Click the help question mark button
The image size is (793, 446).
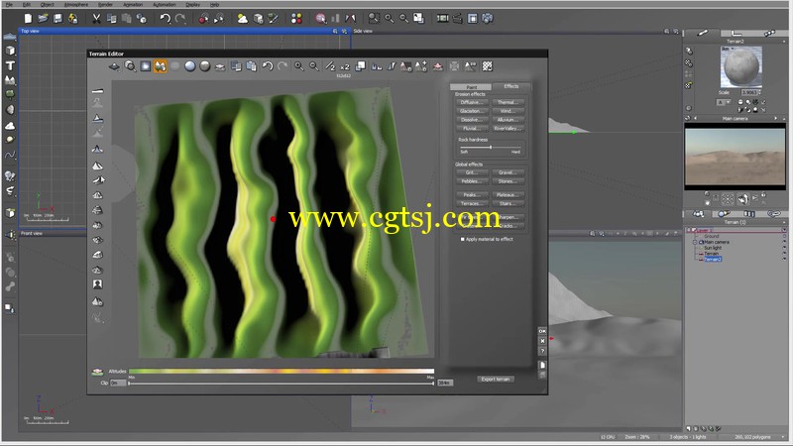coord(542,351)
